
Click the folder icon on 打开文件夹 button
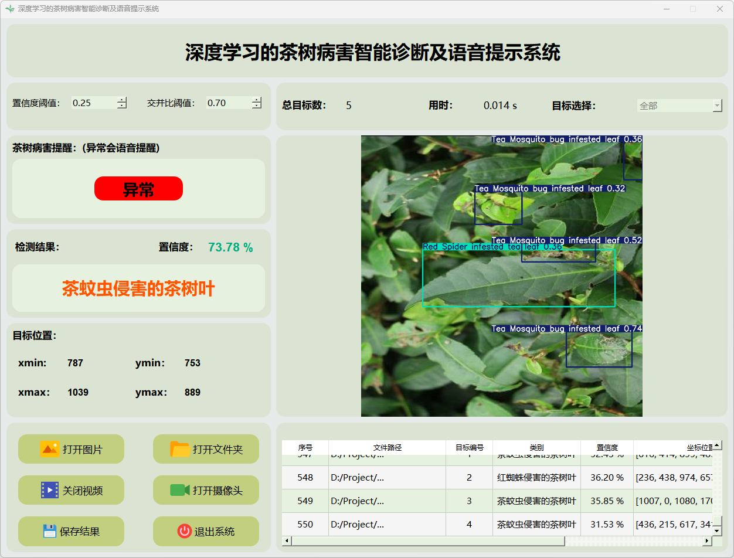click(x=180, y=449)
